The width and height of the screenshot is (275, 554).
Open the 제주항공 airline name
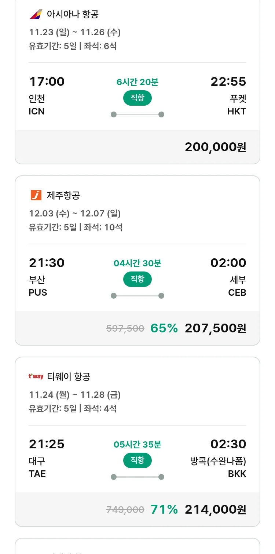63,196
